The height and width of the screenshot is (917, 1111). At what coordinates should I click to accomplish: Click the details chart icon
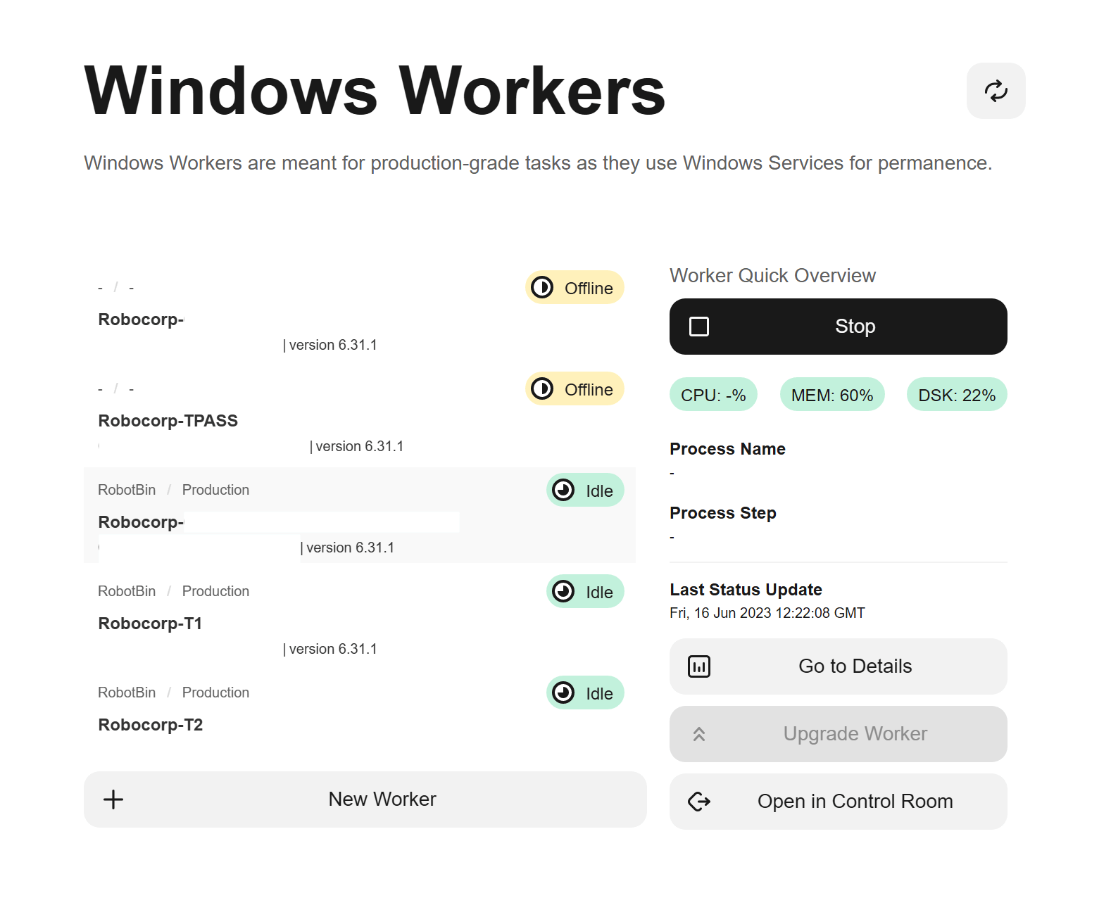699,666
